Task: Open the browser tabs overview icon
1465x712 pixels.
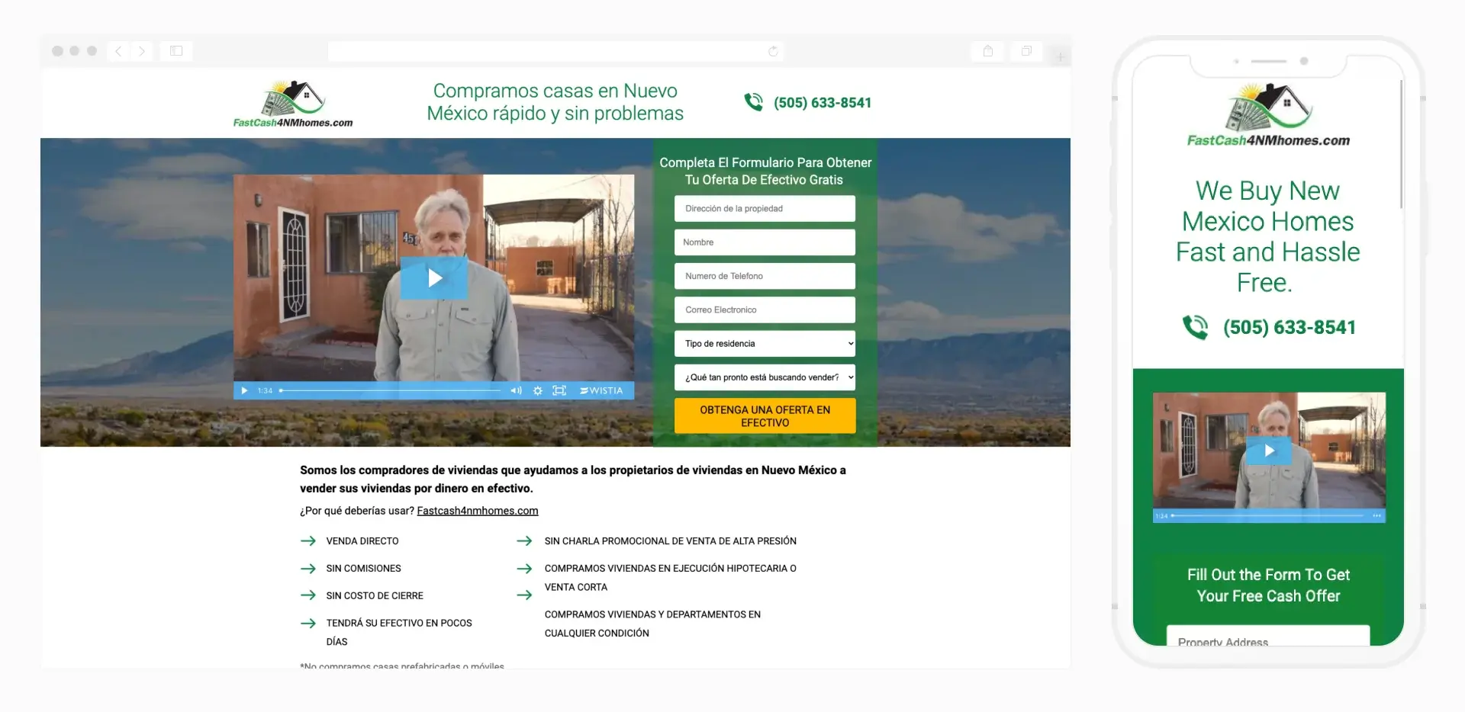Action: click(x=1026, y=51)
